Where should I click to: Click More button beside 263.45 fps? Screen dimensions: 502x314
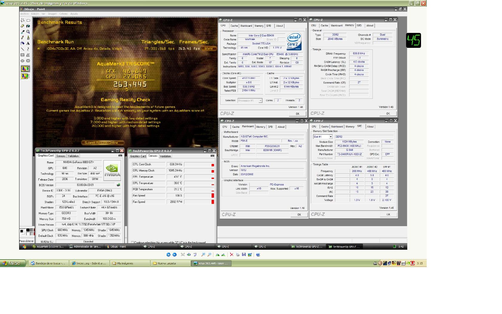[x=209, y=48]
